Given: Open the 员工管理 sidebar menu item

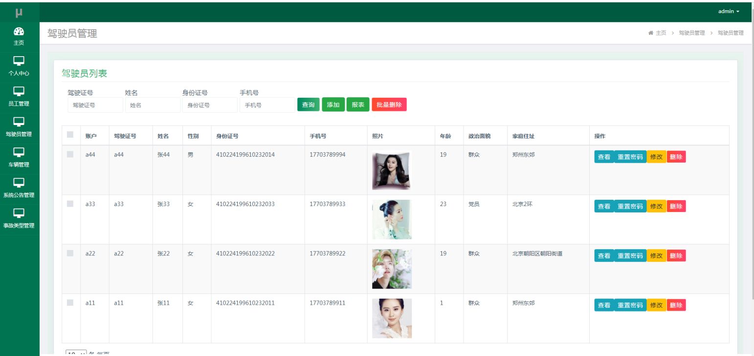Looking at the screenshot, I should 20,98.
